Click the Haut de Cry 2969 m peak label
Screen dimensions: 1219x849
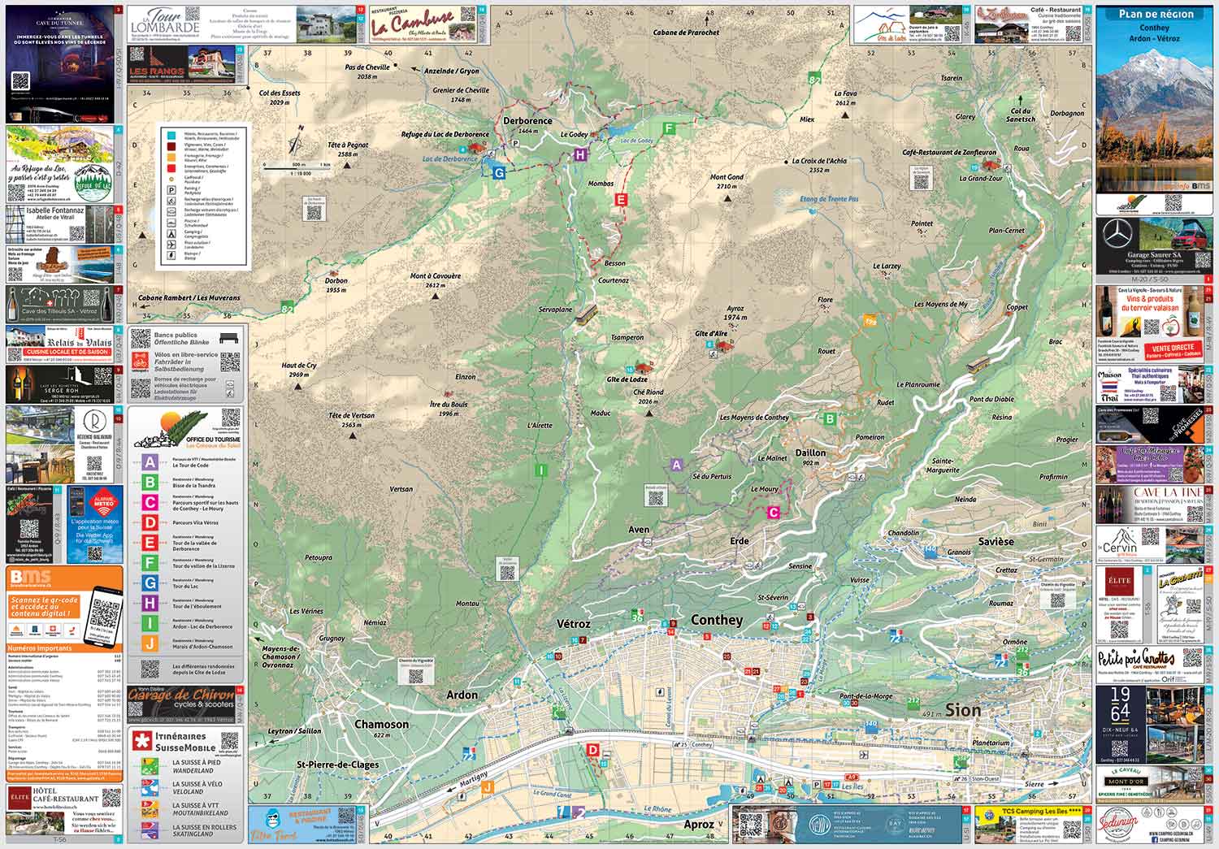click(x=299, y=370)
